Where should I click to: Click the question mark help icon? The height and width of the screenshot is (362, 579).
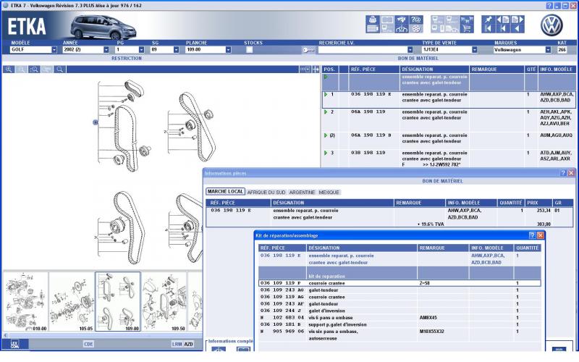tap(415, 20)
